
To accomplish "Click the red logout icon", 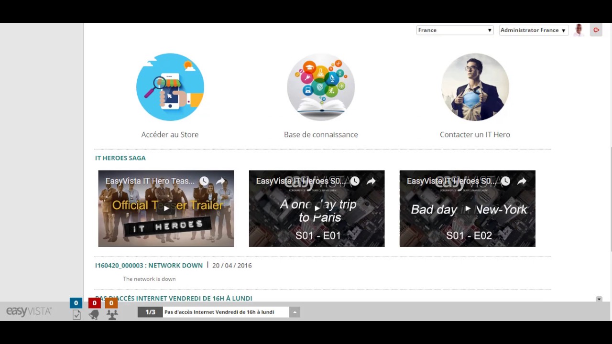I will [x=596, y=30].
